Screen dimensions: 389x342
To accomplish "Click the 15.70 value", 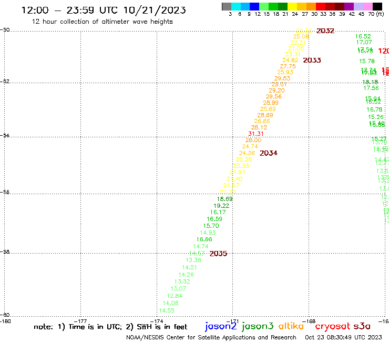I will pyautogui.click(x=211, y=226).
